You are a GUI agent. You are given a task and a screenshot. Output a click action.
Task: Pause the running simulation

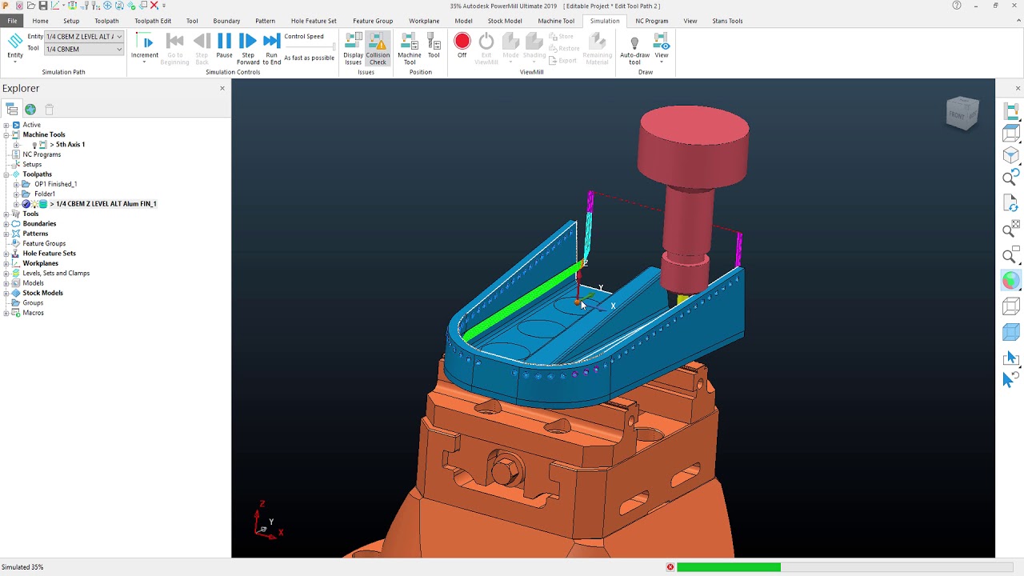[x=224, y=46]
